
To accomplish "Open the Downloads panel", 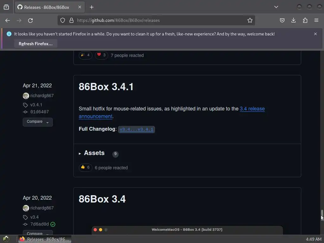I will 293,20.
